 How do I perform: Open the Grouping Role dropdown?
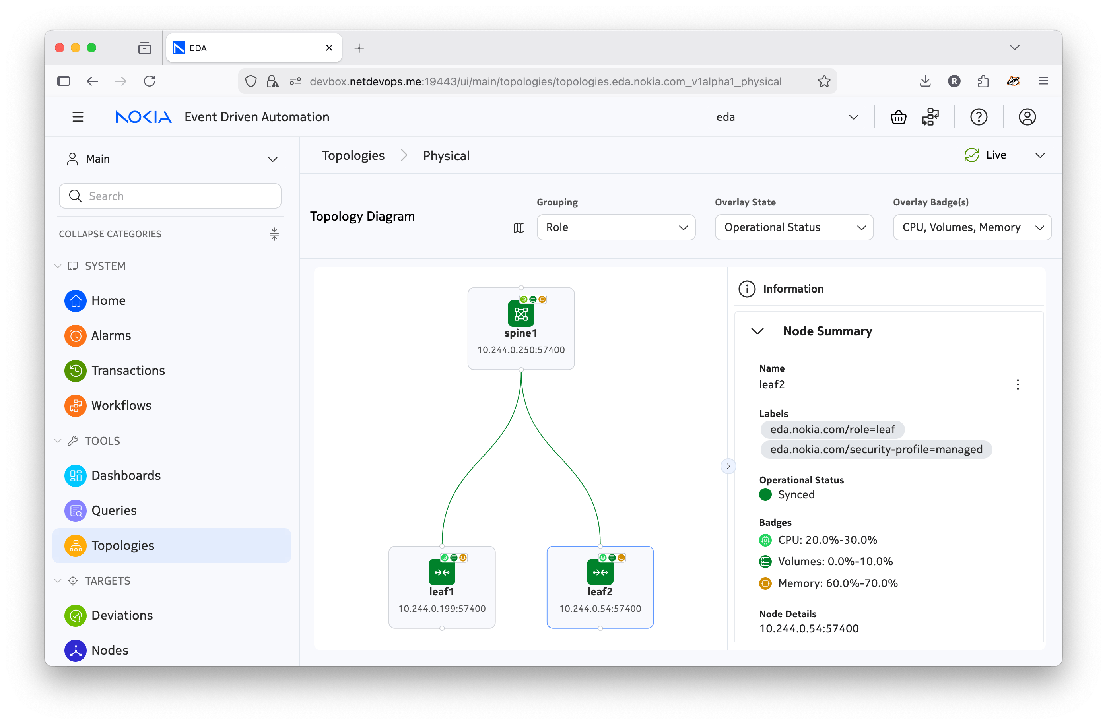coord(616,227)
